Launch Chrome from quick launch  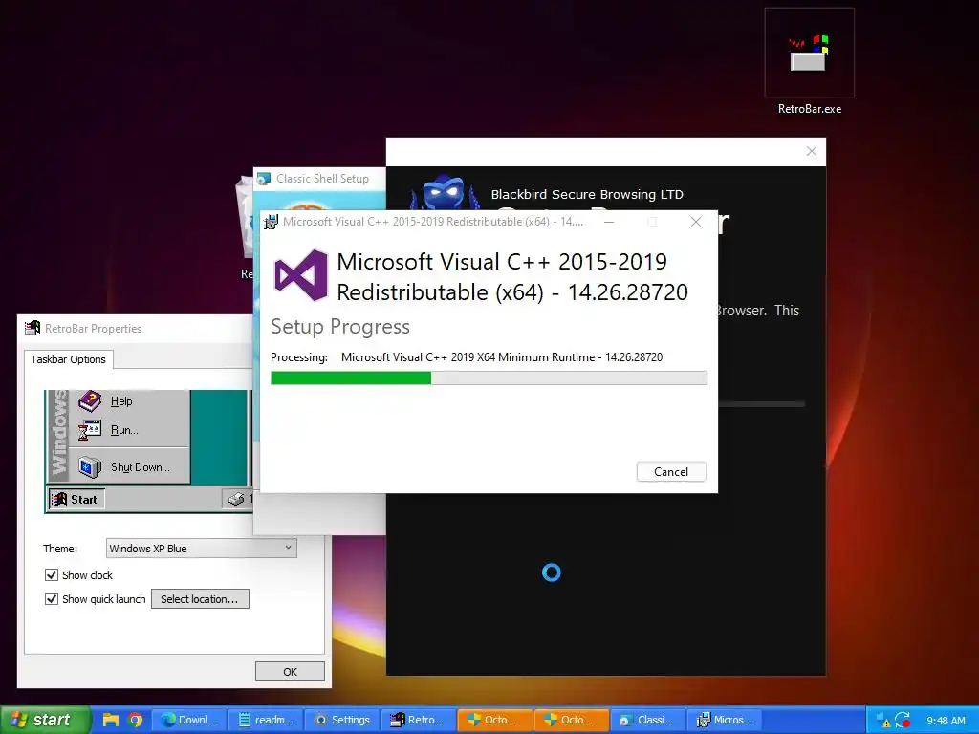pyautogui.click(x=135, y=720)
